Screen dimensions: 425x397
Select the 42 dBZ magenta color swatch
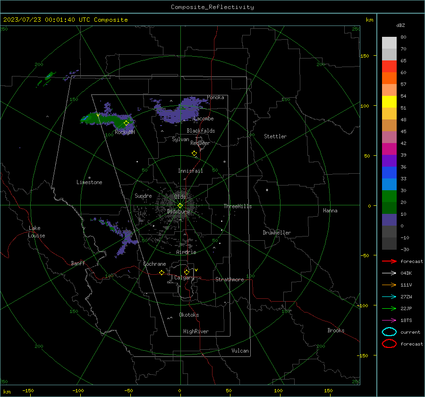click(x=389, y=149)
